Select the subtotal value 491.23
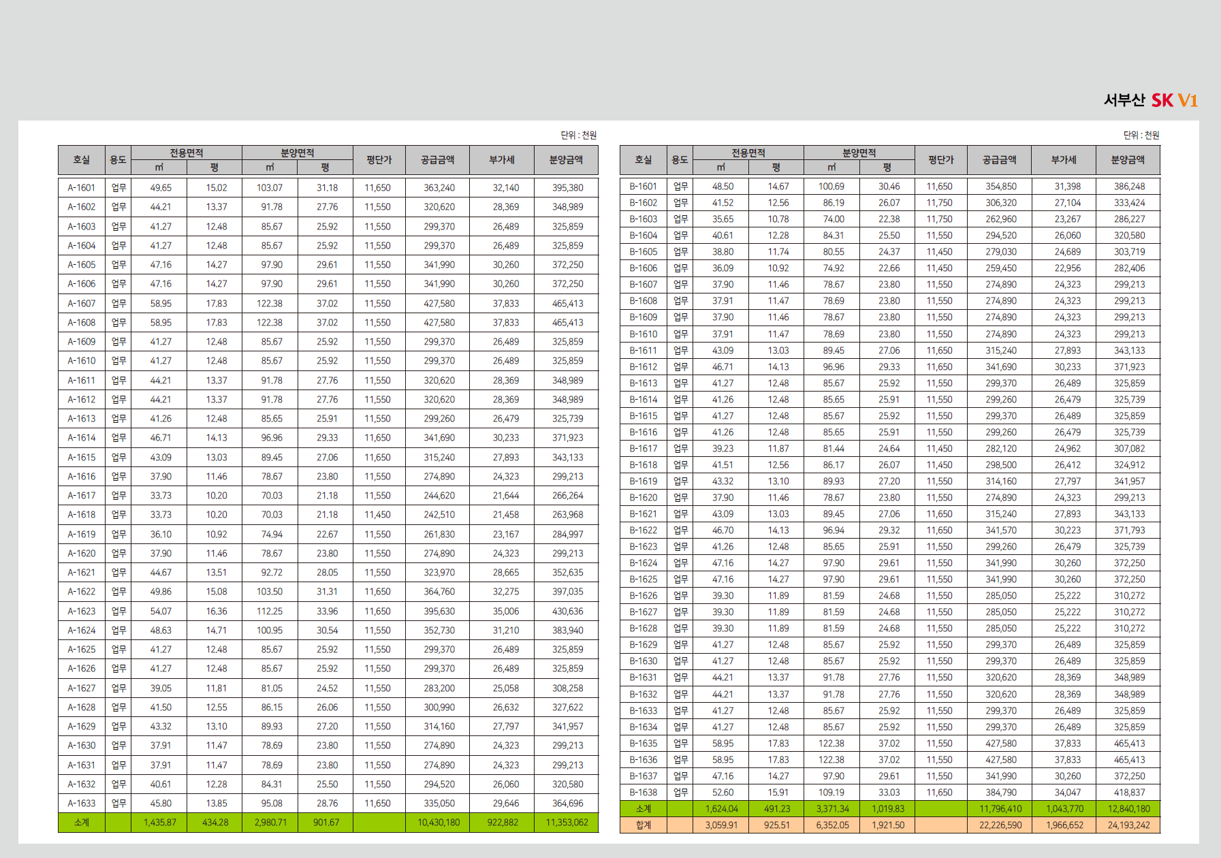1221x858 pixels. pyautogui.click(x=776, y=809)
